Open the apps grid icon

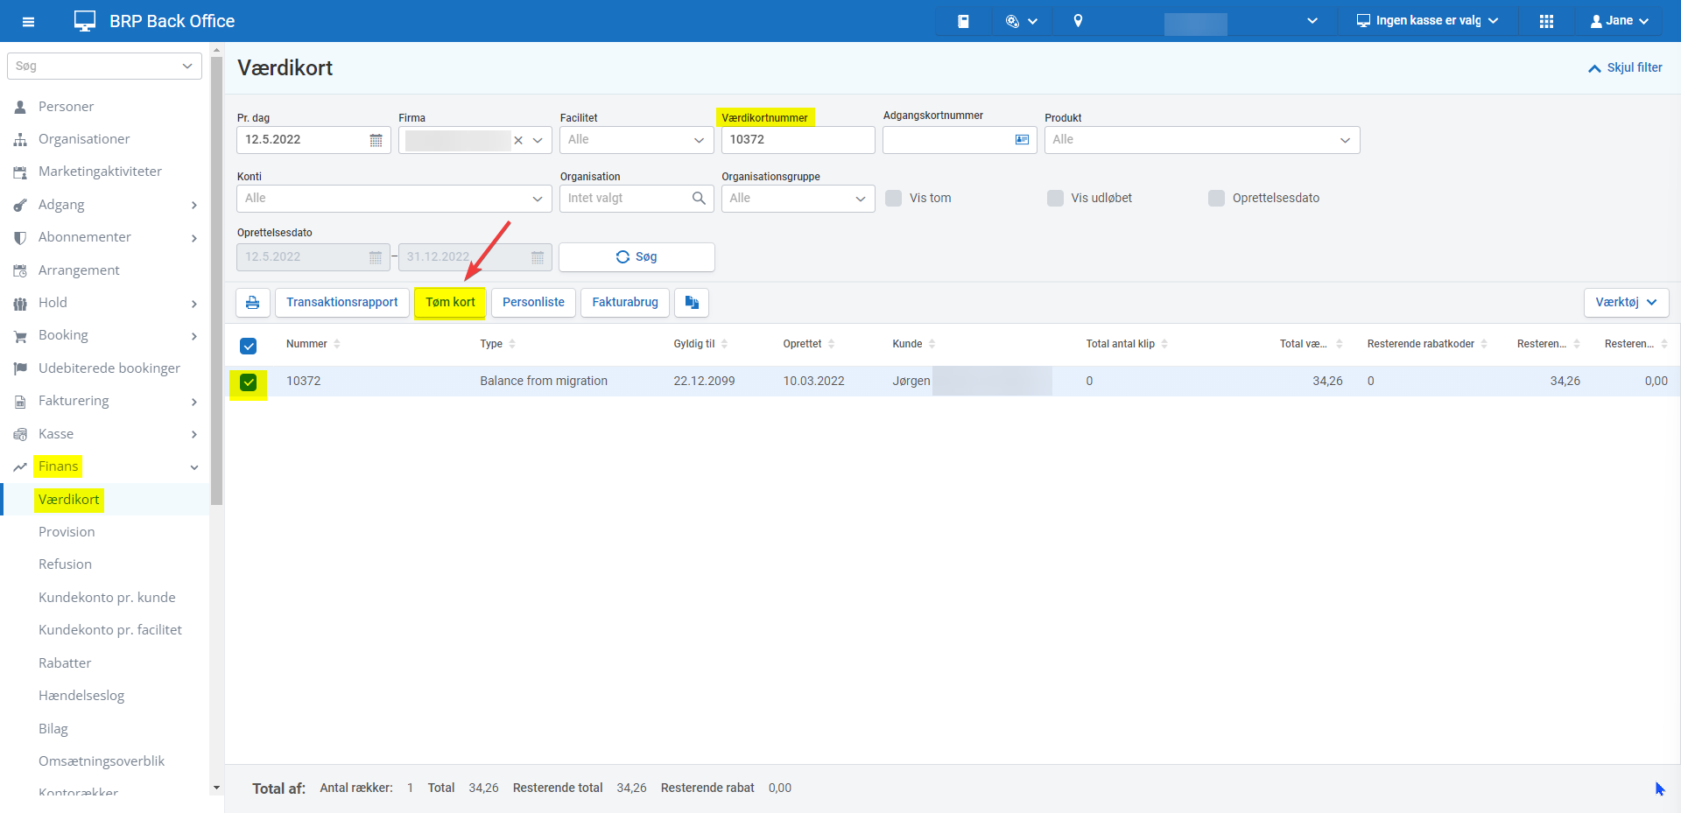1547,21
